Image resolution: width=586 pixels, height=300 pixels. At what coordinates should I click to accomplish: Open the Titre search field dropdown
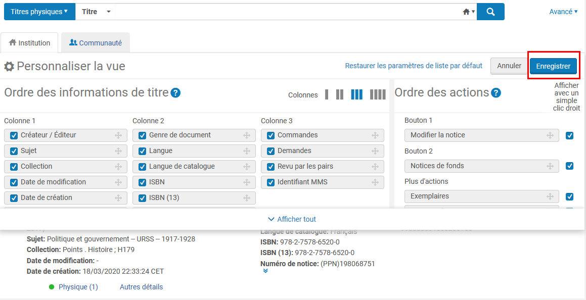tap(96, 12)
